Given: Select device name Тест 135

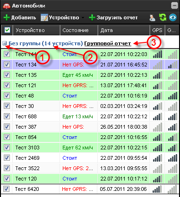Looking at the screenshot, I should pyautogui.click(x=26, y=75).
